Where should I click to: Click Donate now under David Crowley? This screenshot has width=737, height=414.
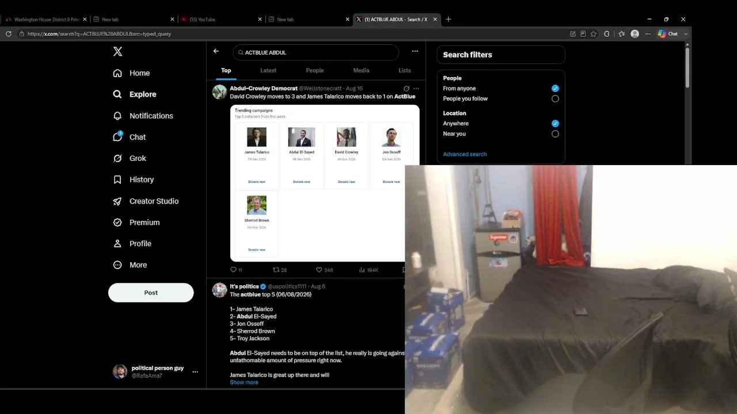347,182
